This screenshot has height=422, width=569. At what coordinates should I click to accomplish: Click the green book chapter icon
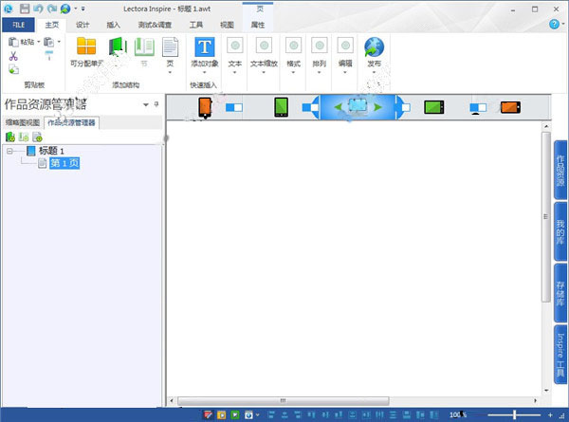(118, 46)
